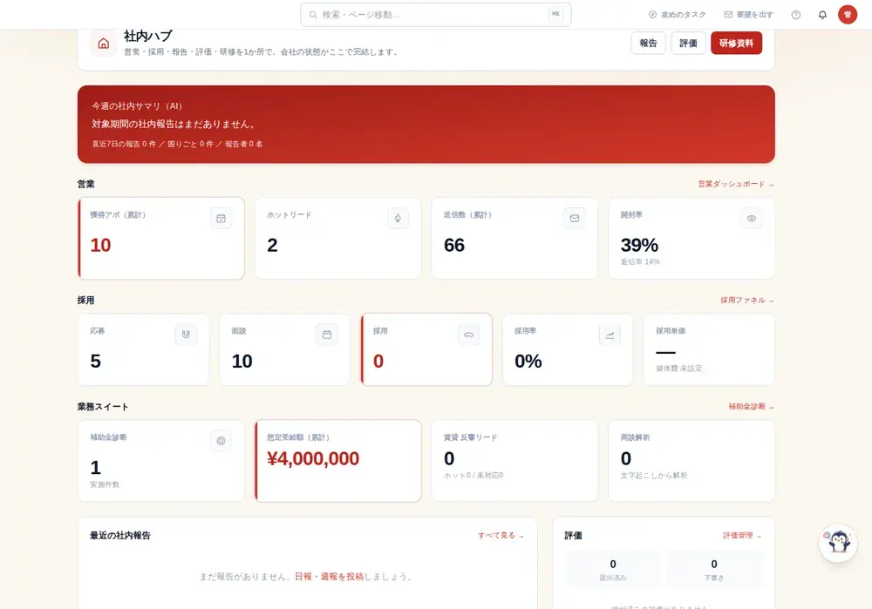
Task: Open the notifications bell
Action: [x=822, y=15]
